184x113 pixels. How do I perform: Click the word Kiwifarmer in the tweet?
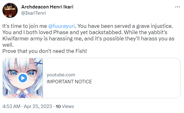click(16, 39)
